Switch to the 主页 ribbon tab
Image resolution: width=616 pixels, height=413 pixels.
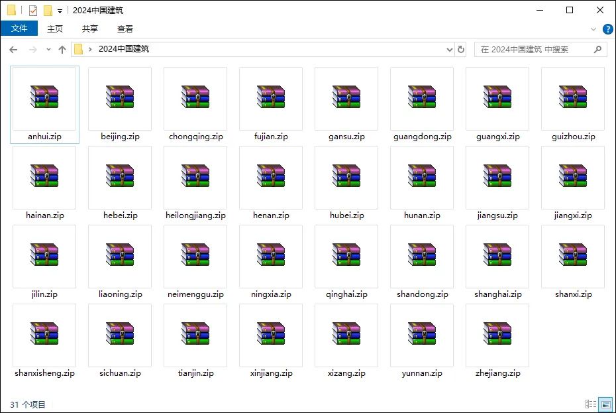click(x=55, y=29)
